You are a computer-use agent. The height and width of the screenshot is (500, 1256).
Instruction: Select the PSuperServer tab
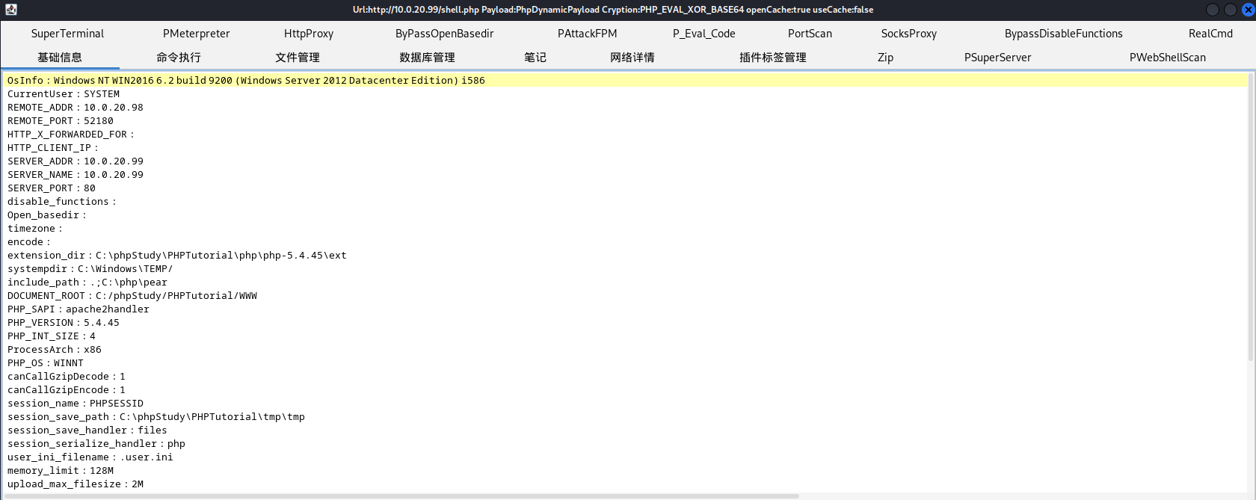(x=997, y=58)
